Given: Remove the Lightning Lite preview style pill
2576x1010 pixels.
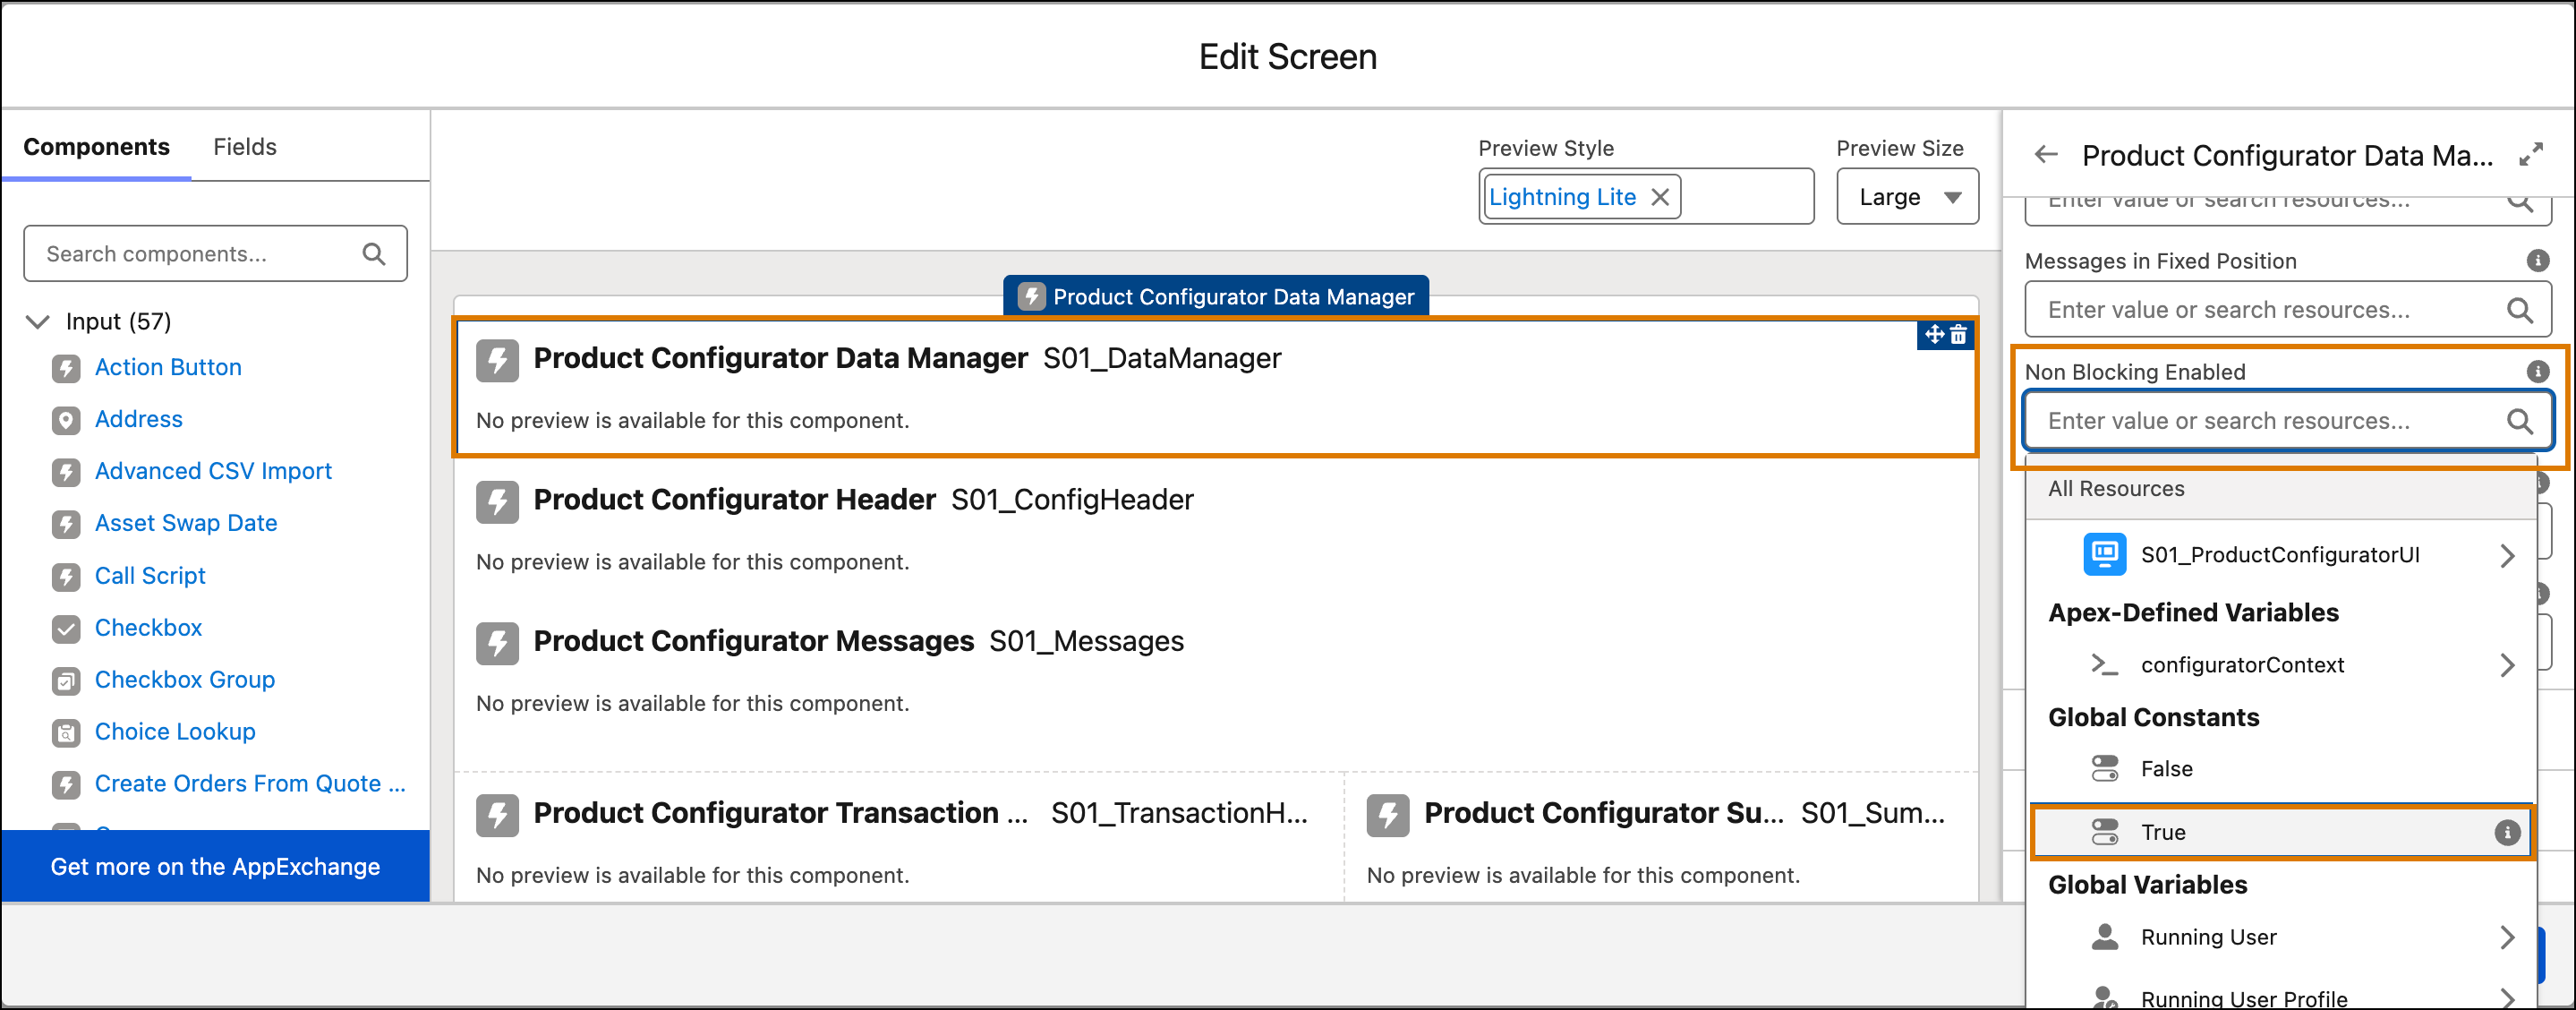Looking at the screenshot, I should tap(1660, 197).
